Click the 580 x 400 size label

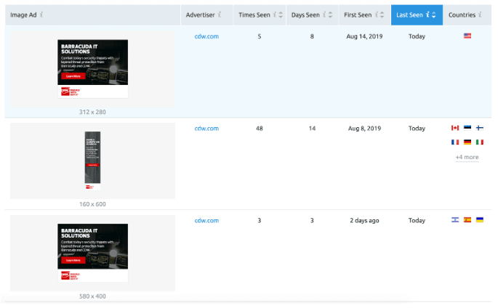click(x=92, y=296)
